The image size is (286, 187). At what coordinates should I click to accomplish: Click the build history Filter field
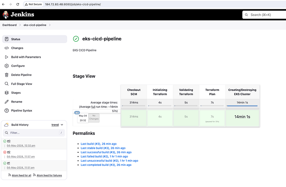(34, 133)
